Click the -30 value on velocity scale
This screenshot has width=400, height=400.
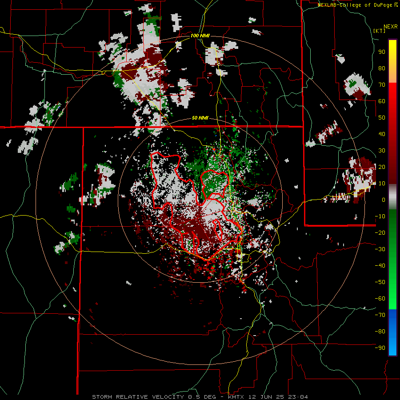pyautogui.click(x=380, y=249)
